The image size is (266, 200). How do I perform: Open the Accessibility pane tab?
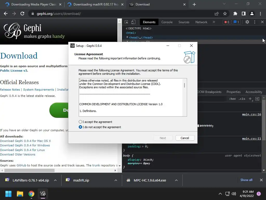[254, 92]
